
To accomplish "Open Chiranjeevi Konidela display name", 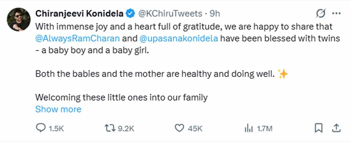I will 79,14.
